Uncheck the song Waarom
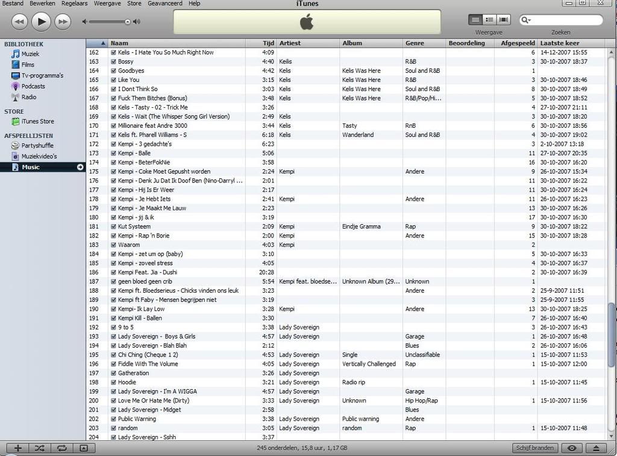The width and height of the screenshot is (617, 456). (x=113, y=245)
